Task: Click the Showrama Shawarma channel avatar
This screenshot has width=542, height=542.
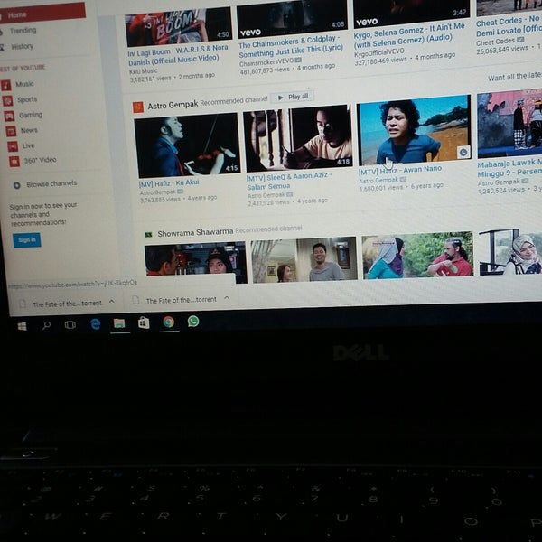Action: pos(148,235)
